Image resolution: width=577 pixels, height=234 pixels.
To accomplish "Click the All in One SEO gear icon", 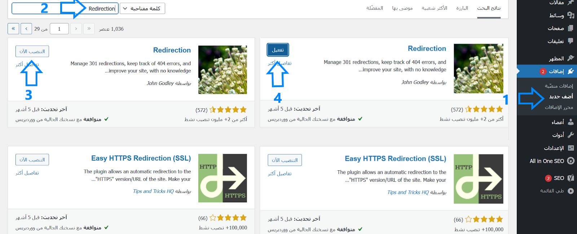I will 571,161.
